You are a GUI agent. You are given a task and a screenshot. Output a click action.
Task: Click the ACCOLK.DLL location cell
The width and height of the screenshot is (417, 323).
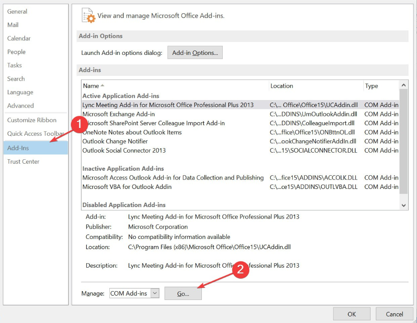click(x=313, y=177)
